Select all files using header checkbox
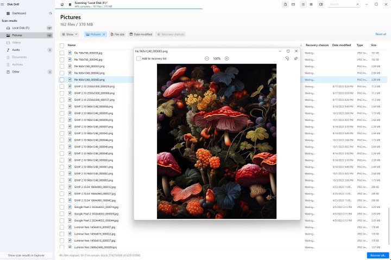391x260 pixels. [x=62, y=45]
